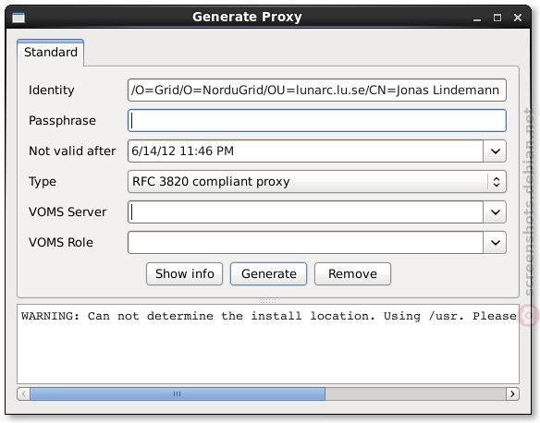Viewport: 540px width, 423px height.
Task: Click the Generate button
Action: 269,273
